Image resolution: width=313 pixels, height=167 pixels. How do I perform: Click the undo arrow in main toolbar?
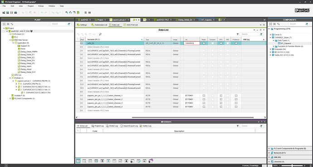click(42, 13)
